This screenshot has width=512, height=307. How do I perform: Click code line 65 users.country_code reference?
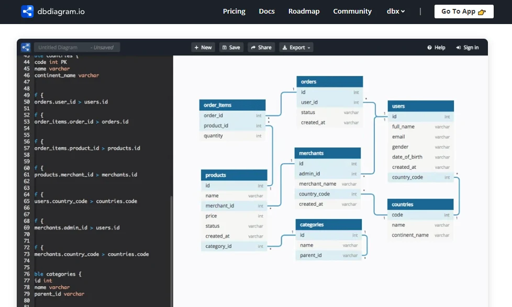click(85, 201)
